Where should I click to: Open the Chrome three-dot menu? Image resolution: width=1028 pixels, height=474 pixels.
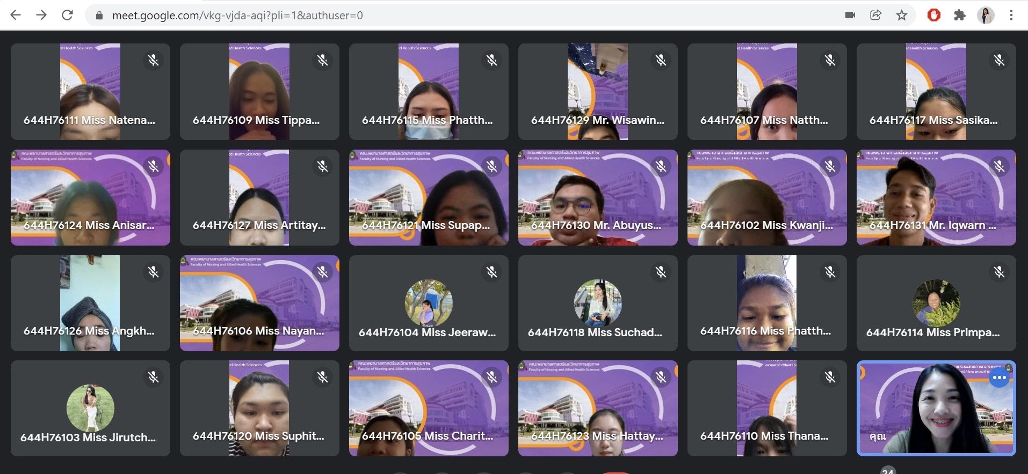1011,15
